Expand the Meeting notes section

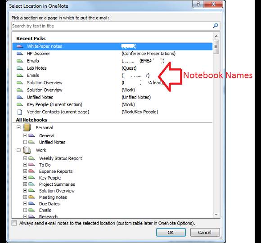pyautogui.click(x=25, y=197)
